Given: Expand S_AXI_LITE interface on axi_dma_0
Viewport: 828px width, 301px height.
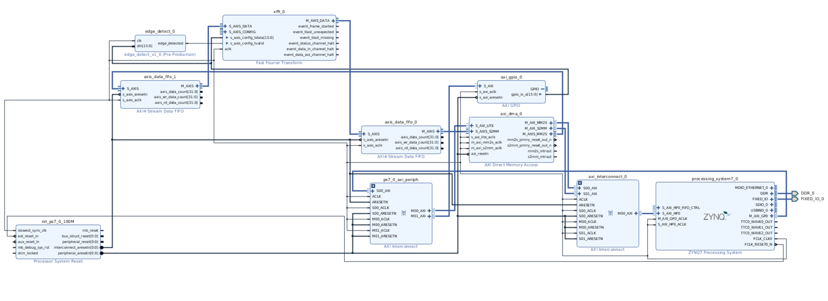Looking at the screenshot, I should 471,126.
